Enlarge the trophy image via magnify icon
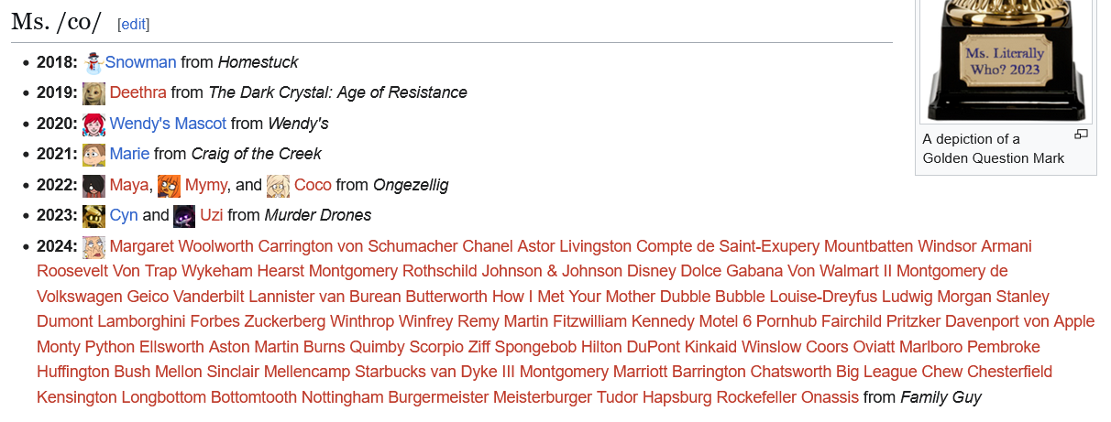This screenshot has width=1111, height=422. tap(1081, 135)
